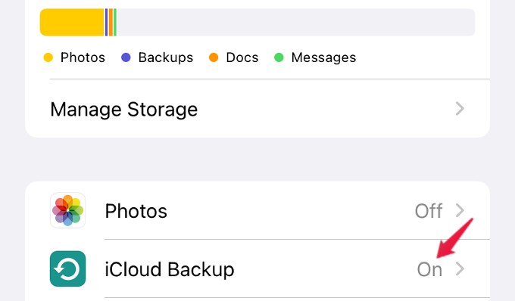Viewport: 515px width, 301px height.
Task: Expand Manage Storage chevron arrow
Action: coord(460,109)
